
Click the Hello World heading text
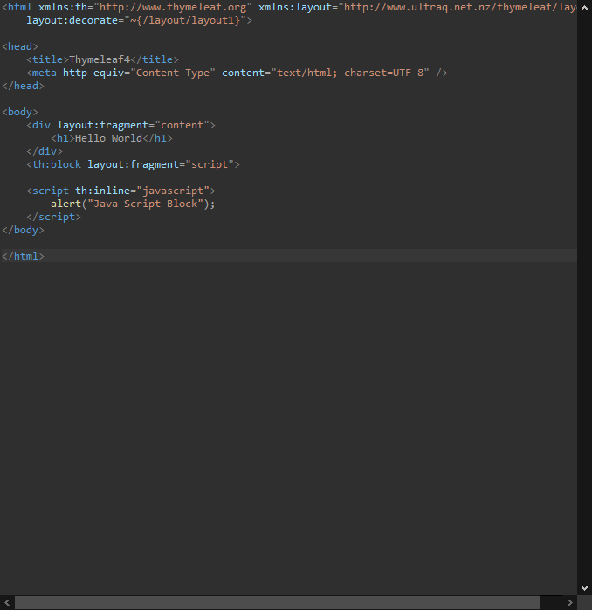tap(109, 138)
